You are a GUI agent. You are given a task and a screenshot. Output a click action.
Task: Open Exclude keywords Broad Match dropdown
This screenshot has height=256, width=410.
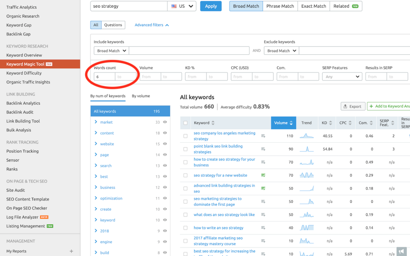(x=281, y=51)
